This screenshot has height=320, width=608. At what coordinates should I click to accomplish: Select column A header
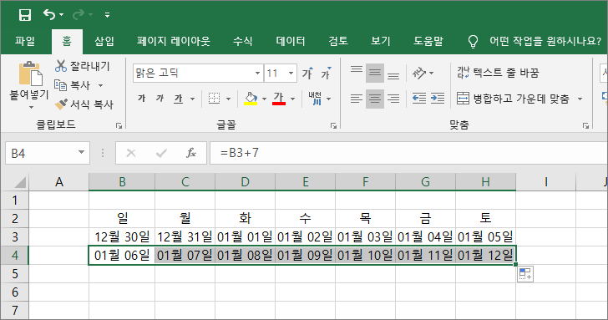pyautogui.click(x=59, y=181)
